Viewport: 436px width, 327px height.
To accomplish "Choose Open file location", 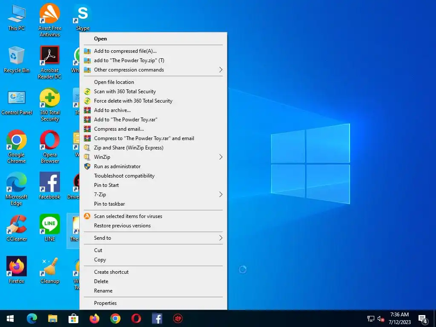I will point(153,82).
